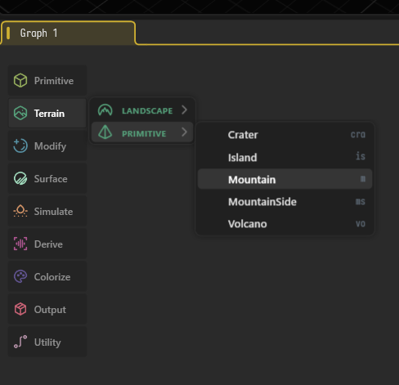The height and width of the screenshot is (385, 399).
Task: Open the Modify node category
Action: [x=47, y=145]
